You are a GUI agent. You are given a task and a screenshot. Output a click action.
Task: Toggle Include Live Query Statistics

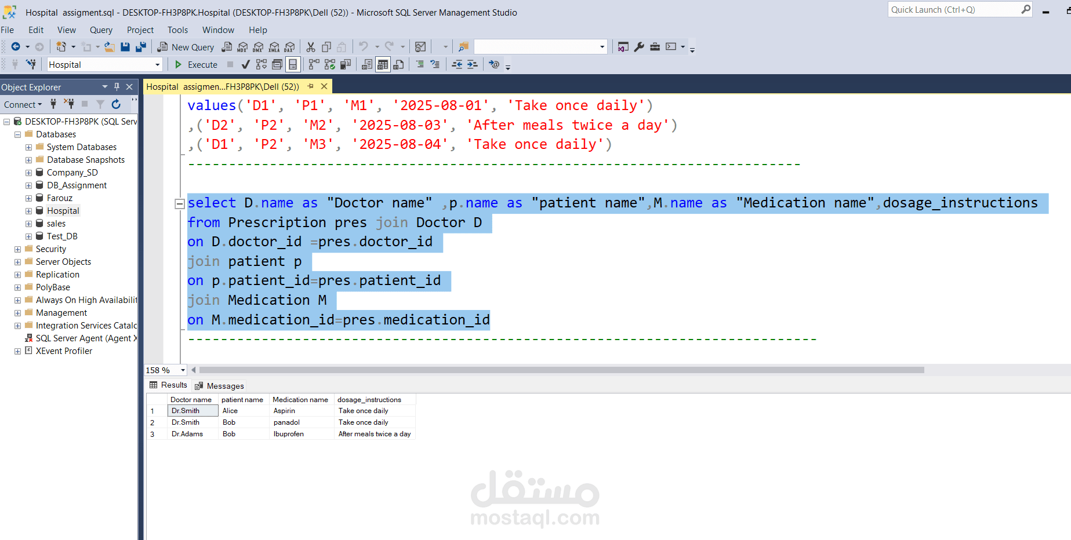tap(330, 64)
